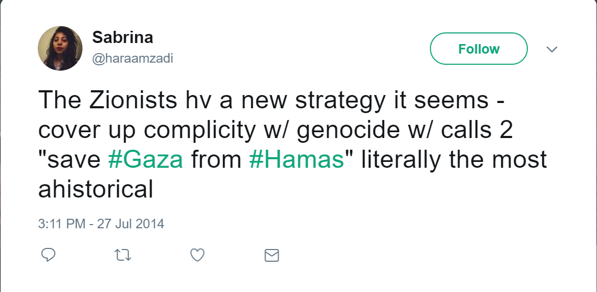Reply to Sabrina's tweet
597x292 pixels.
48,255
